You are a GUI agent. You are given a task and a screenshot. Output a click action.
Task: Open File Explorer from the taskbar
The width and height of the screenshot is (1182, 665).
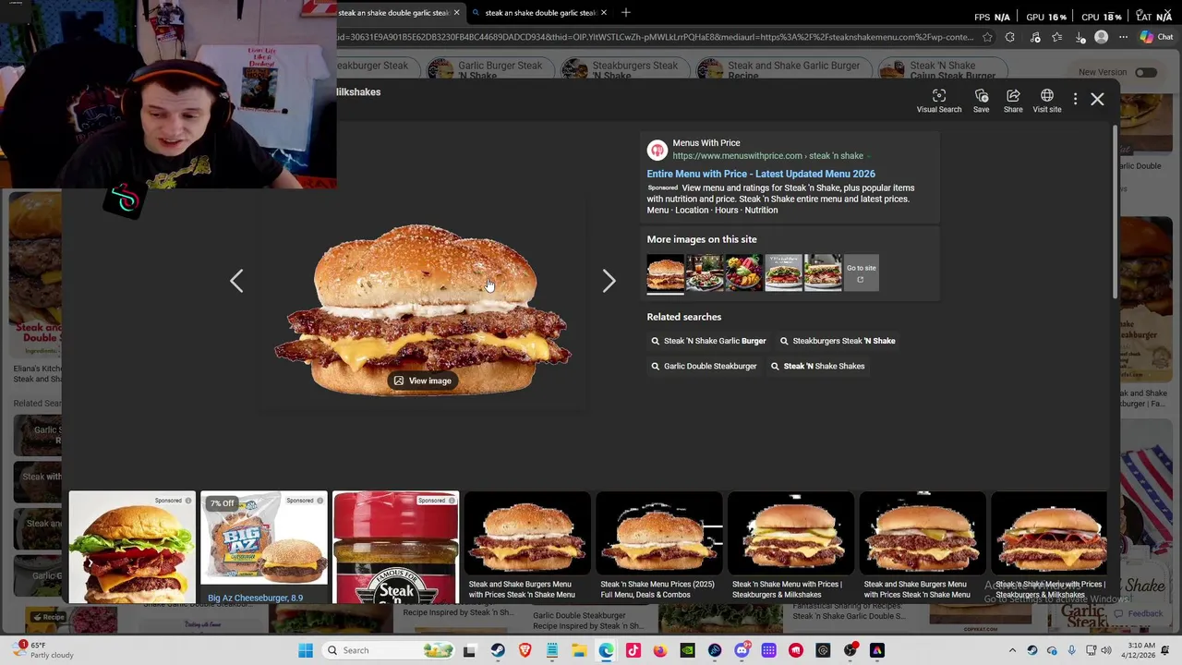coord(579,650)
